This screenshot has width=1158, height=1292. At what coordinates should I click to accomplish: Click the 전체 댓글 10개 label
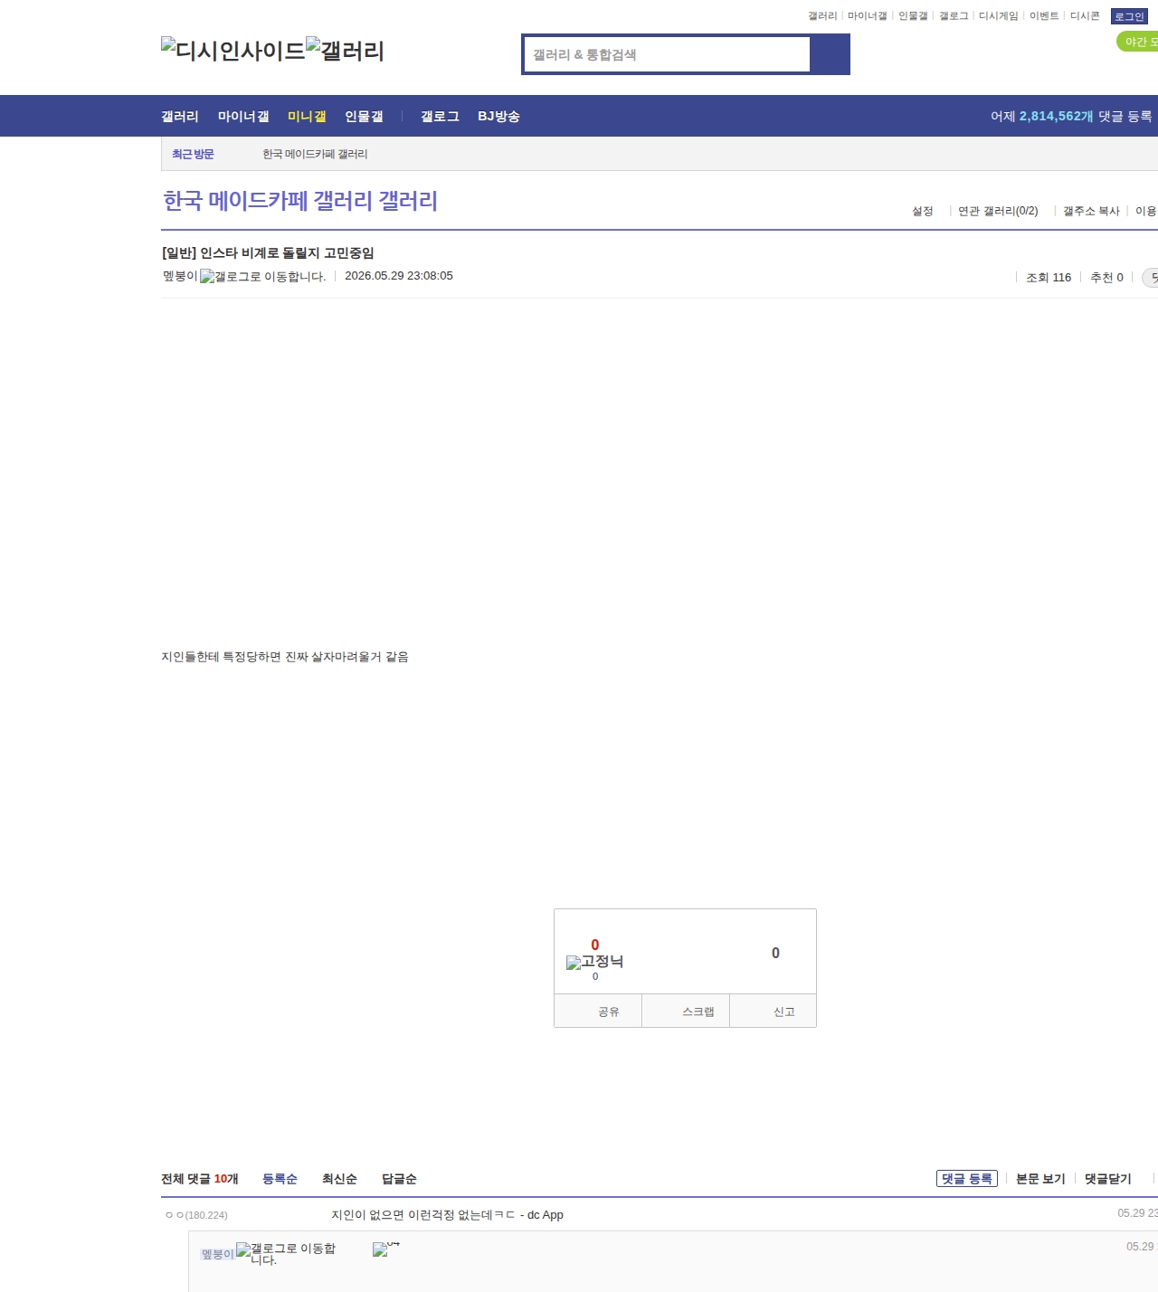coord(200,1179)
